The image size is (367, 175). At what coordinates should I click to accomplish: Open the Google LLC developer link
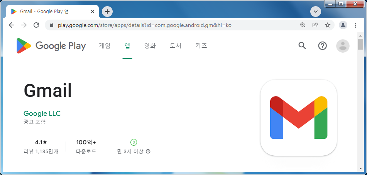pyautogui.click(x=42, y=113)
